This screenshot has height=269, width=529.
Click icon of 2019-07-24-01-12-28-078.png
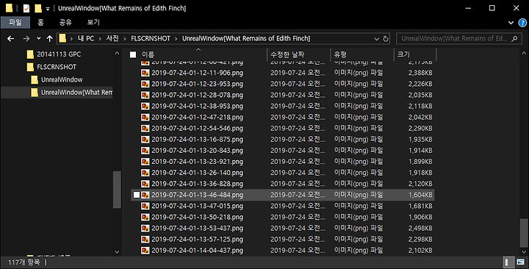(x=145, y=95)
